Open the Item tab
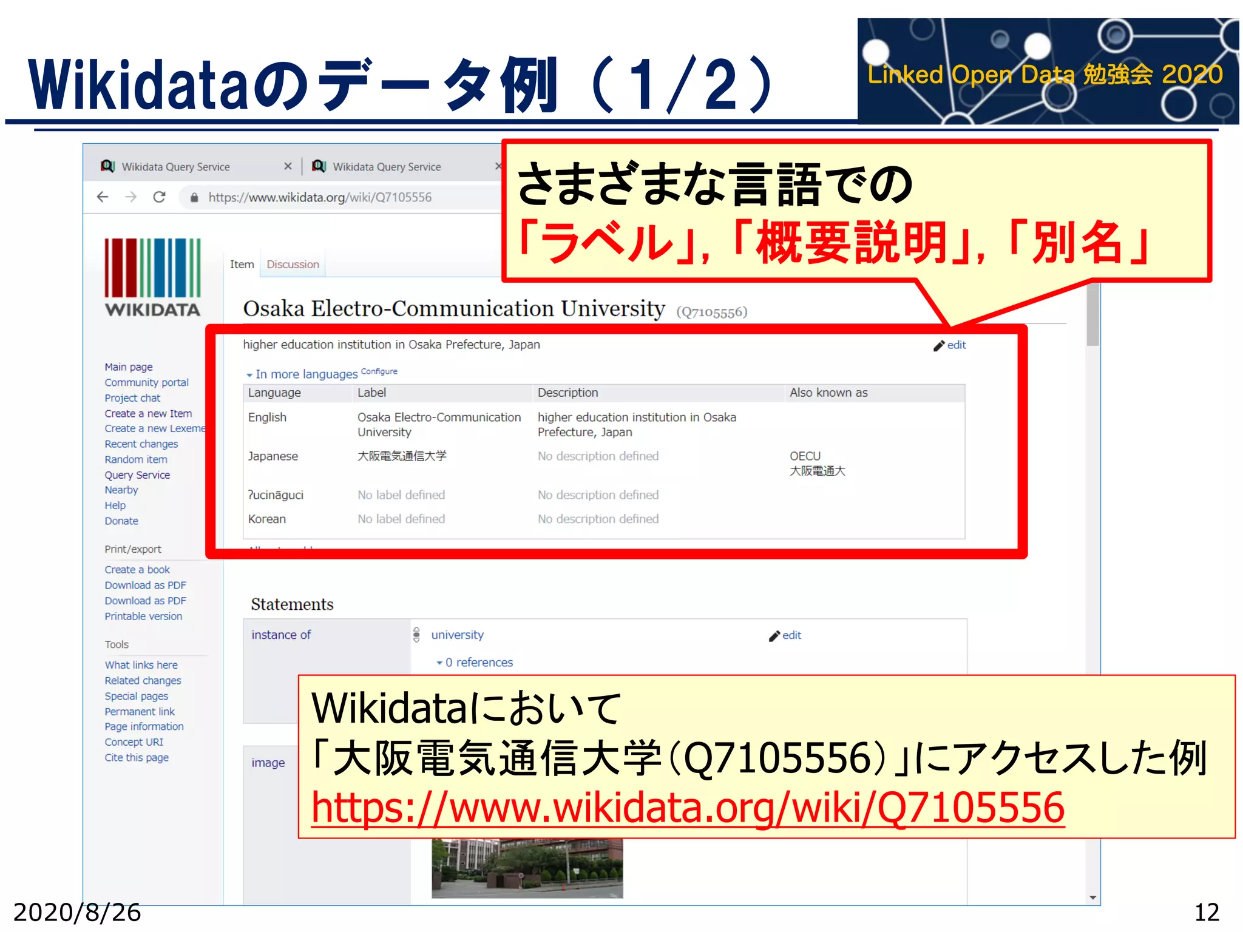This screenshot has height=932, width=1243. click(242, 265)
